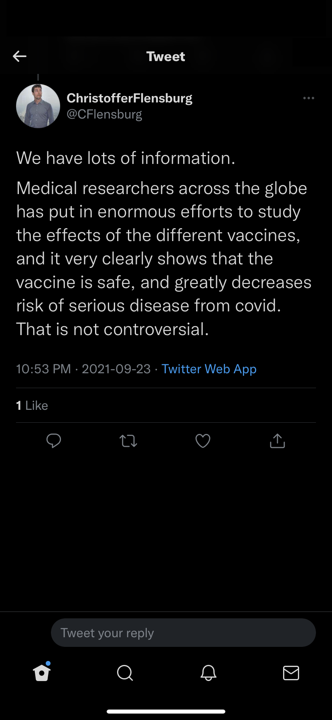Tap the reply speech bubble icon
This screenshot has width=332, height=720.
pyautogui.click(x=54, y=441)
